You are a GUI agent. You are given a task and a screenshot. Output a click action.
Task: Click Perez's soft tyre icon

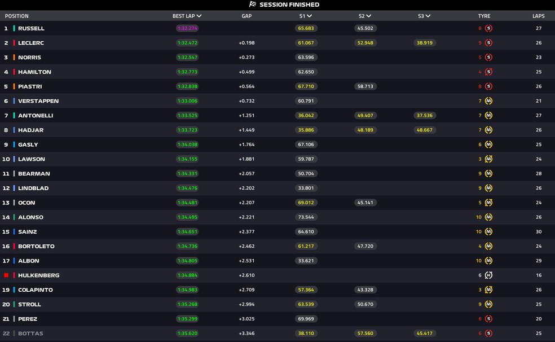click(488, 319)
